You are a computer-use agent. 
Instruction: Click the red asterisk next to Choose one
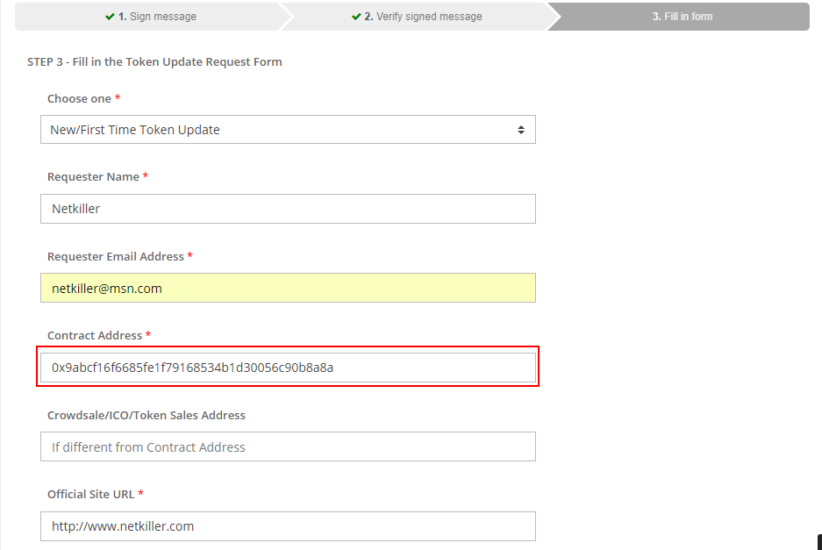click(118, 97)
